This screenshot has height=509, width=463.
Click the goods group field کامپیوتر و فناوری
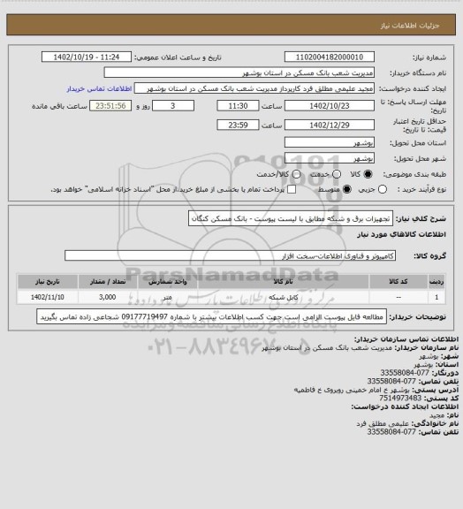(x=231, y=255)
